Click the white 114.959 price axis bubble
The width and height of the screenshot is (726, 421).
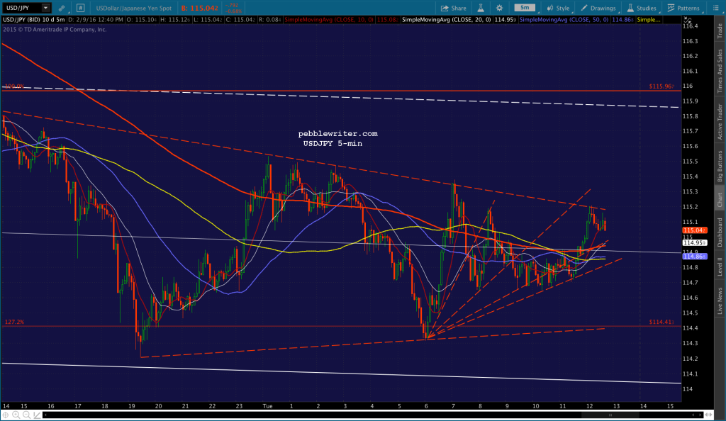click(x=694, y=243)
